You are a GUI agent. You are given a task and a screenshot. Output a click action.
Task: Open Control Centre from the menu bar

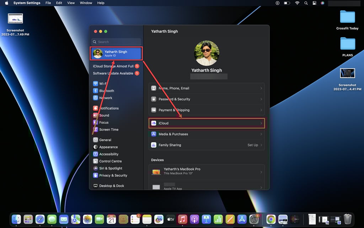[x=314, y=3]
